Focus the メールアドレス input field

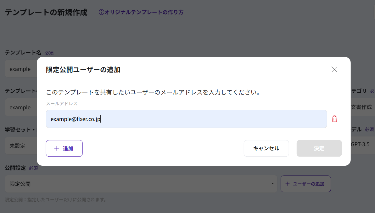click(x=186, y=119)
